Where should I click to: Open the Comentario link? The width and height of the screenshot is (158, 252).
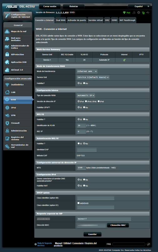tap(78, 243)
